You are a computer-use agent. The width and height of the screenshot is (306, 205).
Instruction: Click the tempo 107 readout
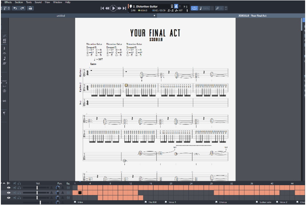pos(179,11)
